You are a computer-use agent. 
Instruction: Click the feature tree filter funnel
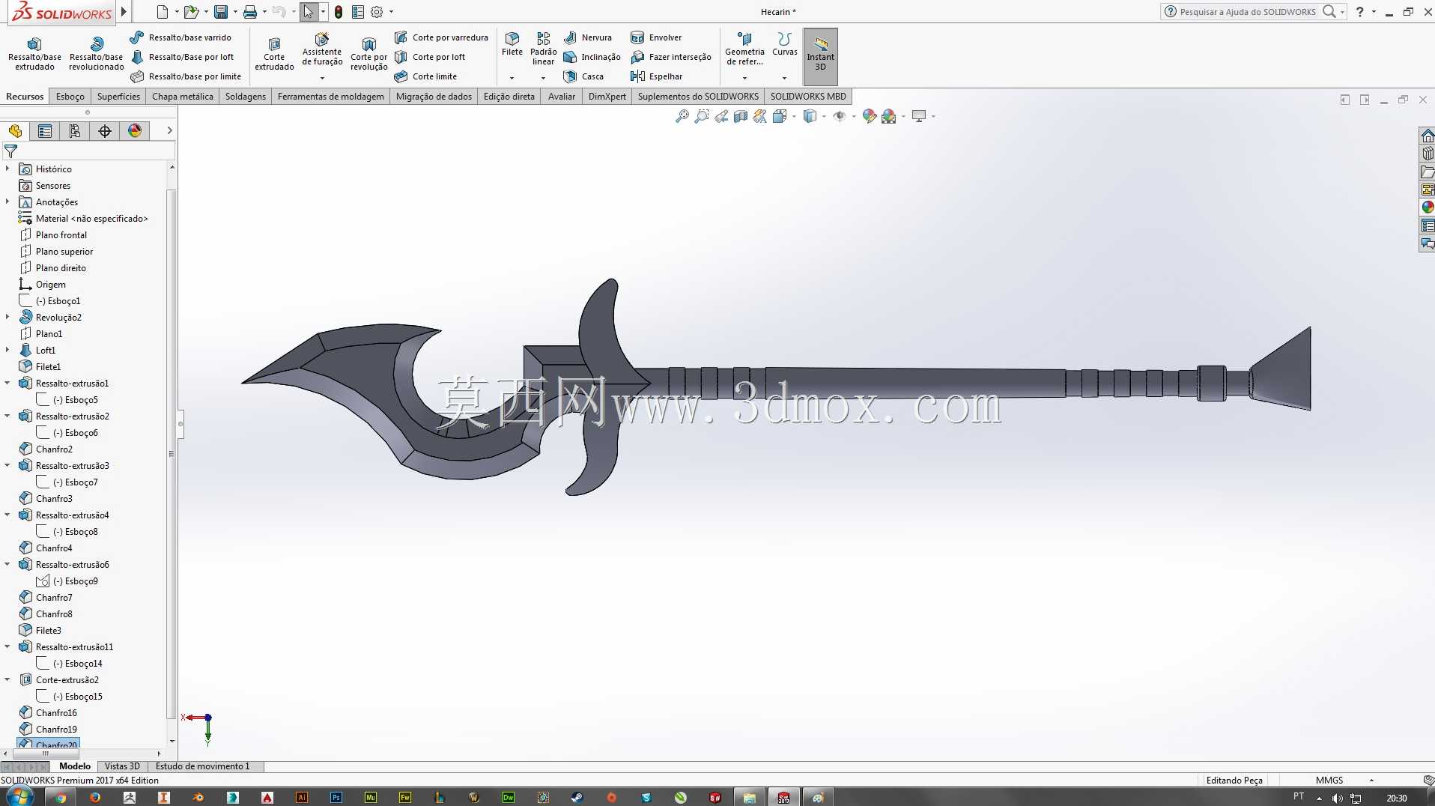[10, 151]
